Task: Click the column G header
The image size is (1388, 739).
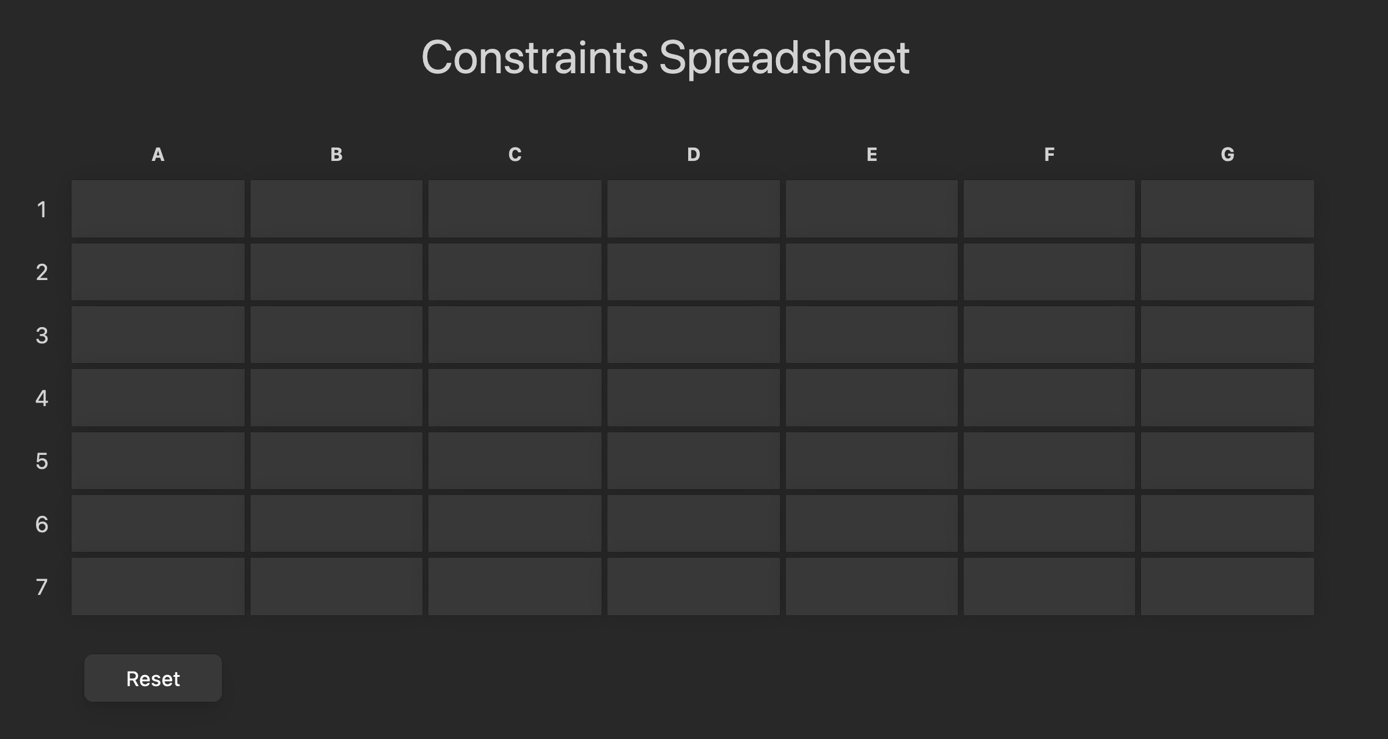Action: click(x=1228, y=155)
